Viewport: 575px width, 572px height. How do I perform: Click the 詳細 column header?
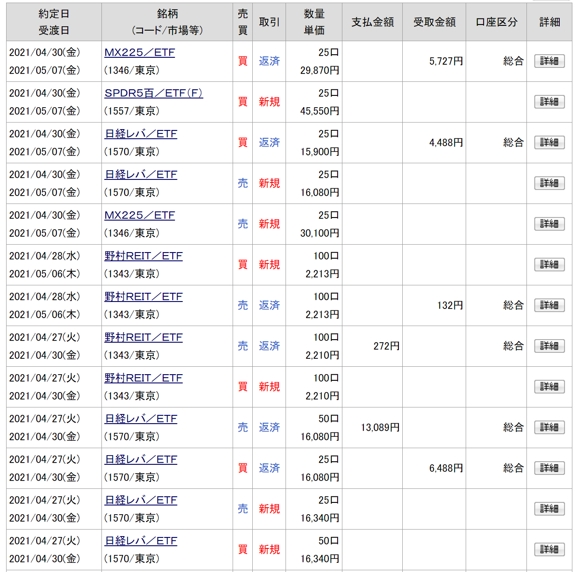point(550,22)
